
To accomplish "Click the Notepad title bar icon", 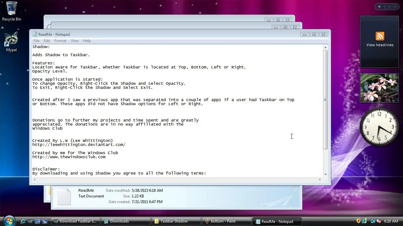I will (35, 35).
